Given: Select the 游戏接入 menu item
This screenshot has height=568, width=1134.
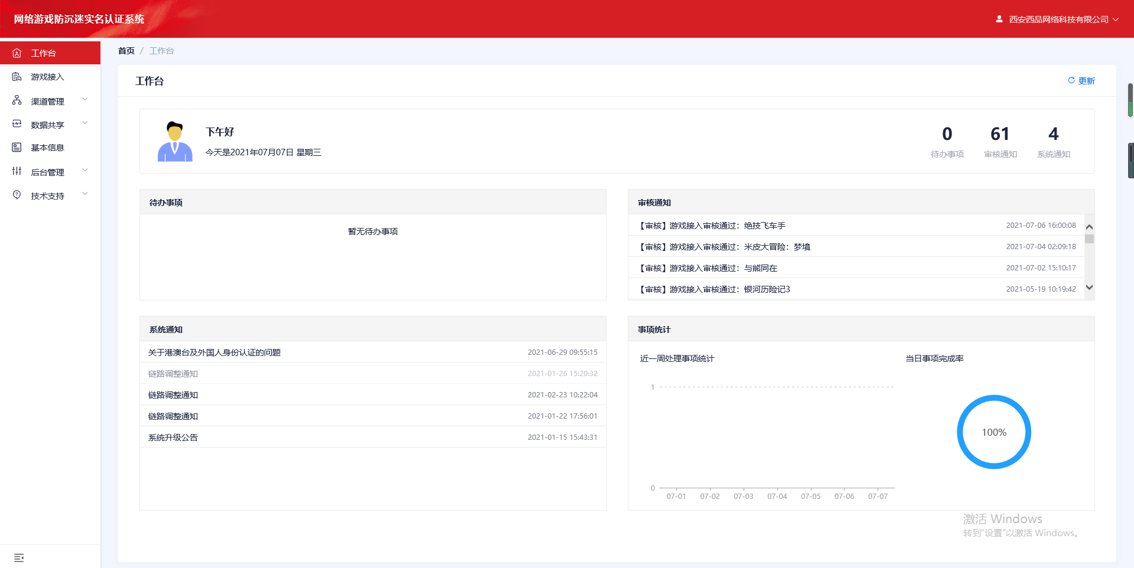Looking at the screenshot, I should click(47, 77).
